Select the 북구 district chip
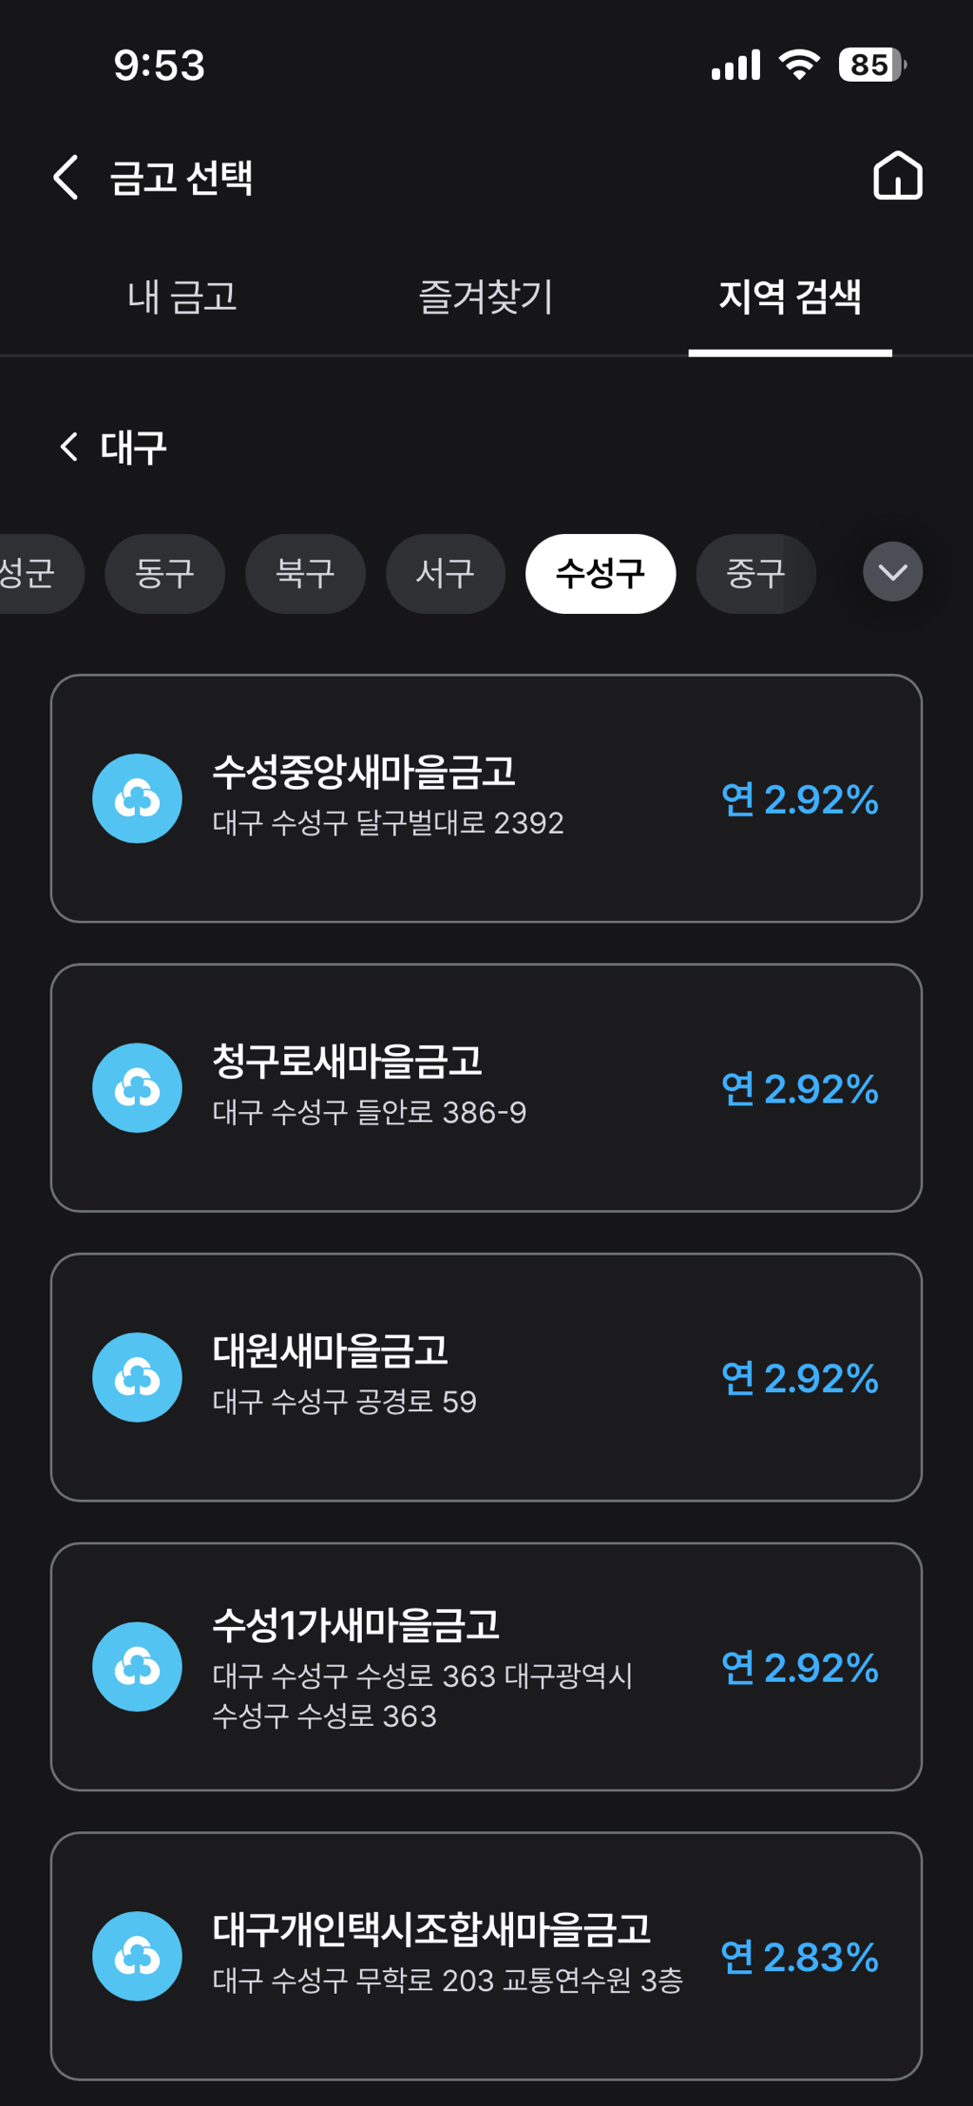 click(x=305, y=573)
